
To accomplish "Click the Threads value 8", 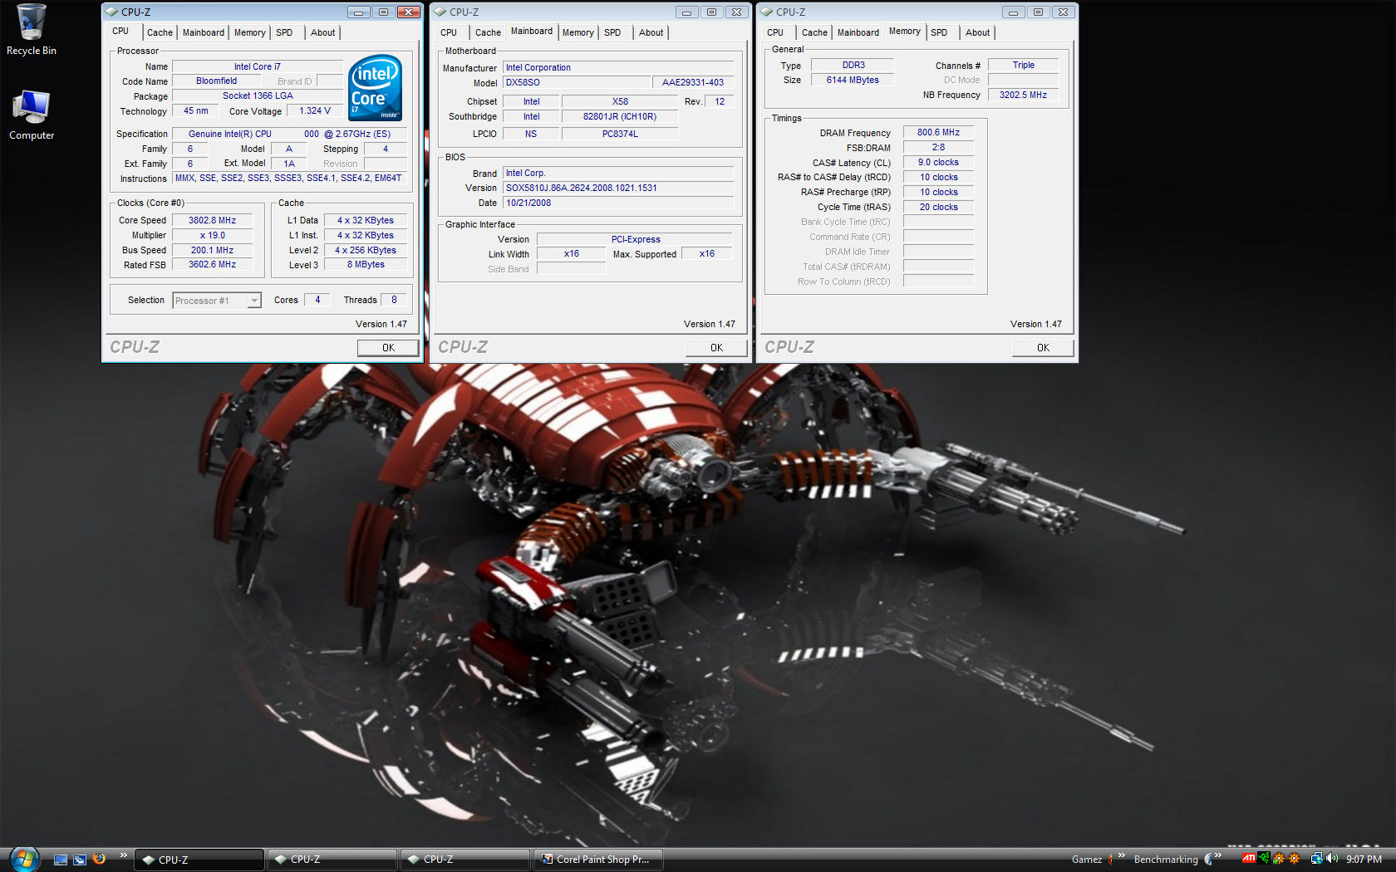I will coord(394,300).
